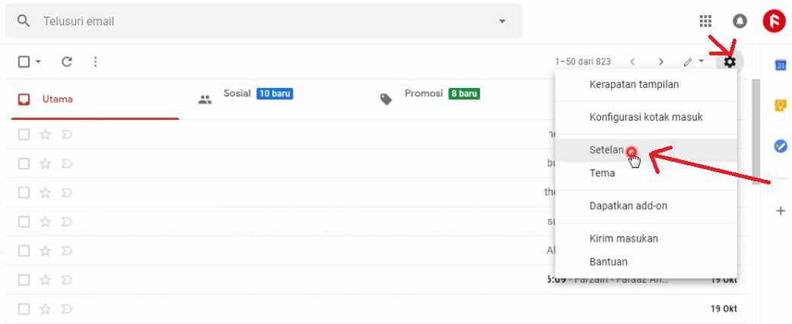This screenshot has width=792, height=324.
Task: Open the account profile avatar
Action: (774, 21)
